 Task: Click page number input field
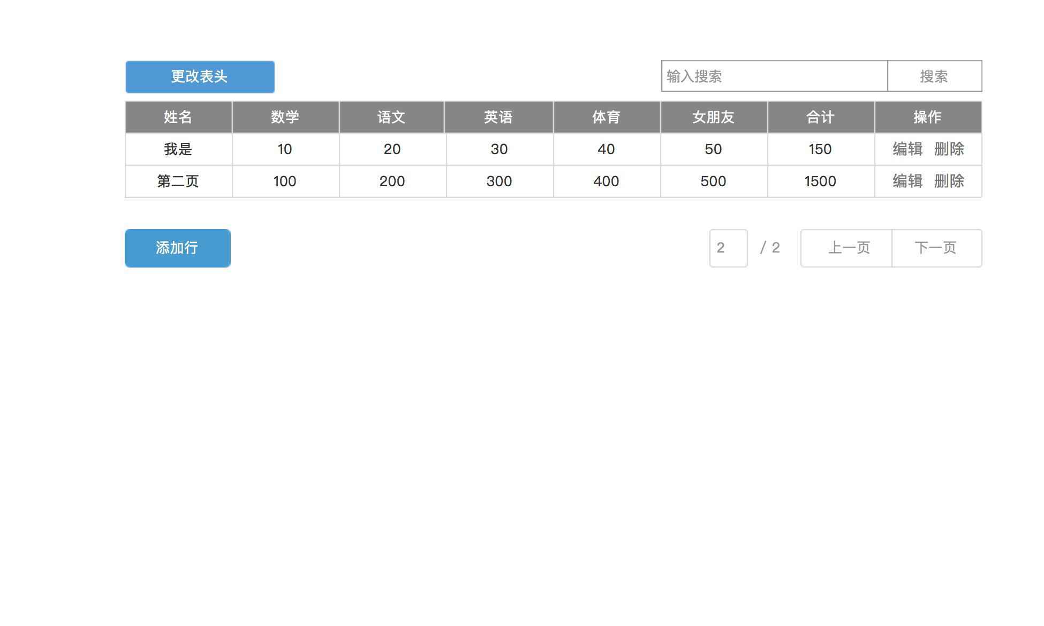pos(728,247)
